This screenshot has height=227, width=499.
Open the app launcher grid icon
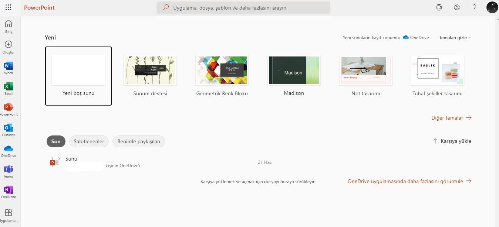(8, 7)
